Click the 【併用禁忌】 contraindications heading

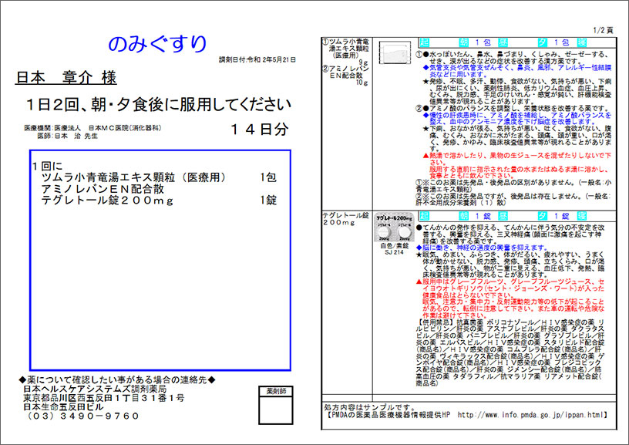pyautogui.click(x=436, y=322)
